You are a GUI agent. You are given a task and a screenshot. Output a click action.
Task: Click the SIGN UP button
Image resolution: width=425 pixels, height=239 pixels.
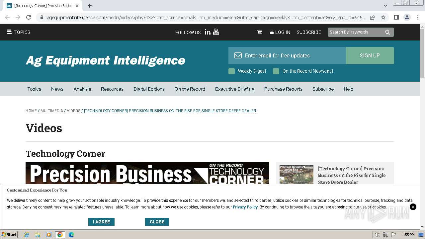(x=370, y=55)
